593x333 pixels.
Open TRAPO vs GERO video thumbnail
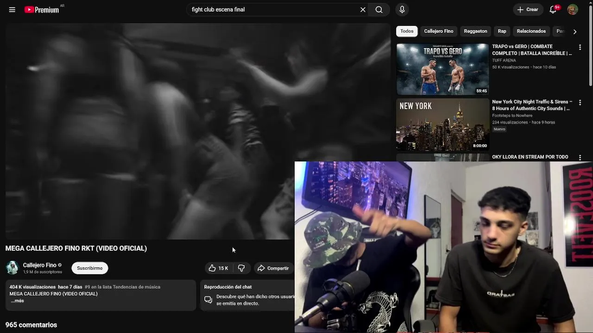(x=442, y=69)
